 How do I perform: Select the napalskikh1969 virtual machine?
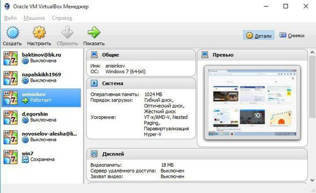(x=41, y=78)
